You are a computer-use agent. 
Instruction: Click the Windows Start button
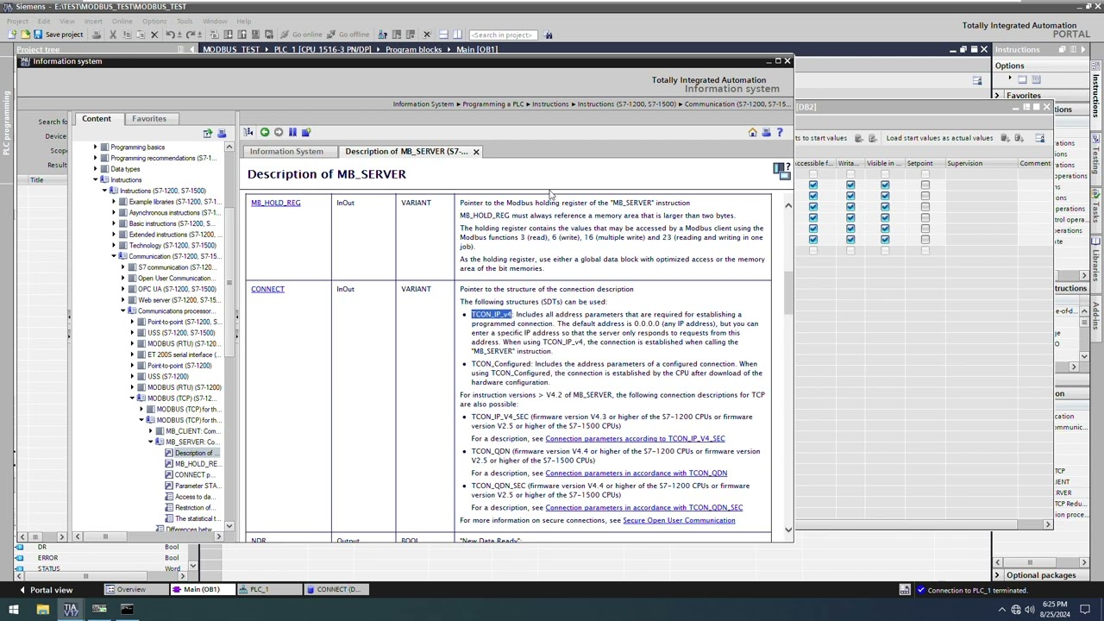coord(14,610)
